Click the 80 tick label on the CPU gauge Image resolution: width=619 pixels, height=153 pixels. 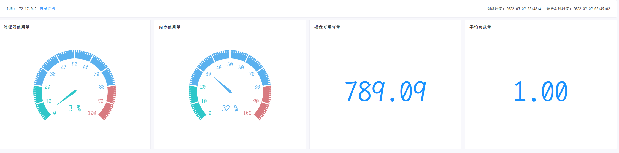(x=102, y=87)
